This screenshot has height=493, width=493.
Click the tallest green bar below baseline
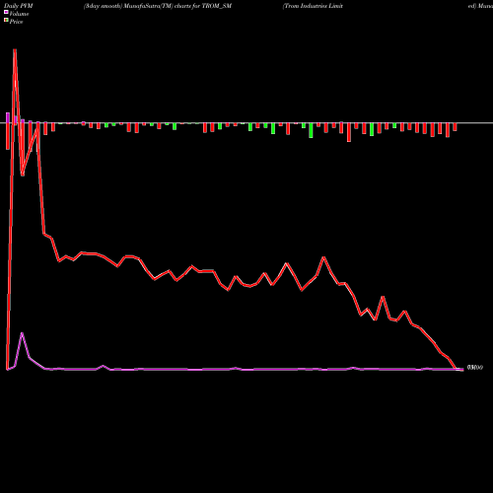coord(311,130)
